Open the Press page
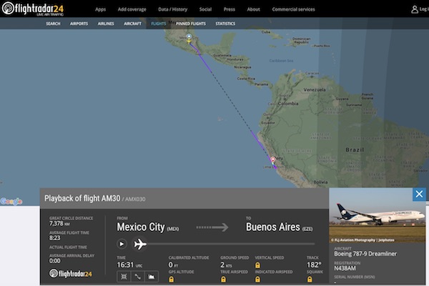Viewport: 429px width, 286px height. tap(230, 9)
